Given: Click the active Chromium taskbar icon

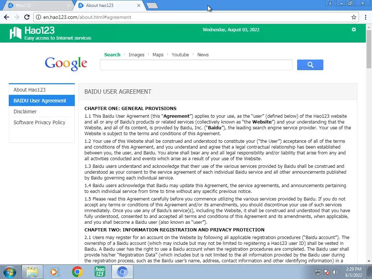Looking at the screenshot, I should pos(122,272).
